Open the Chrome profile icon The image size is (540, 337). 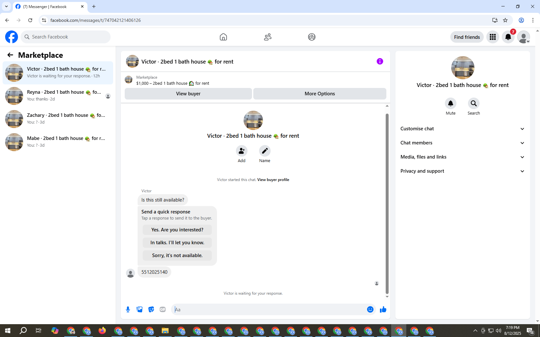521,20
